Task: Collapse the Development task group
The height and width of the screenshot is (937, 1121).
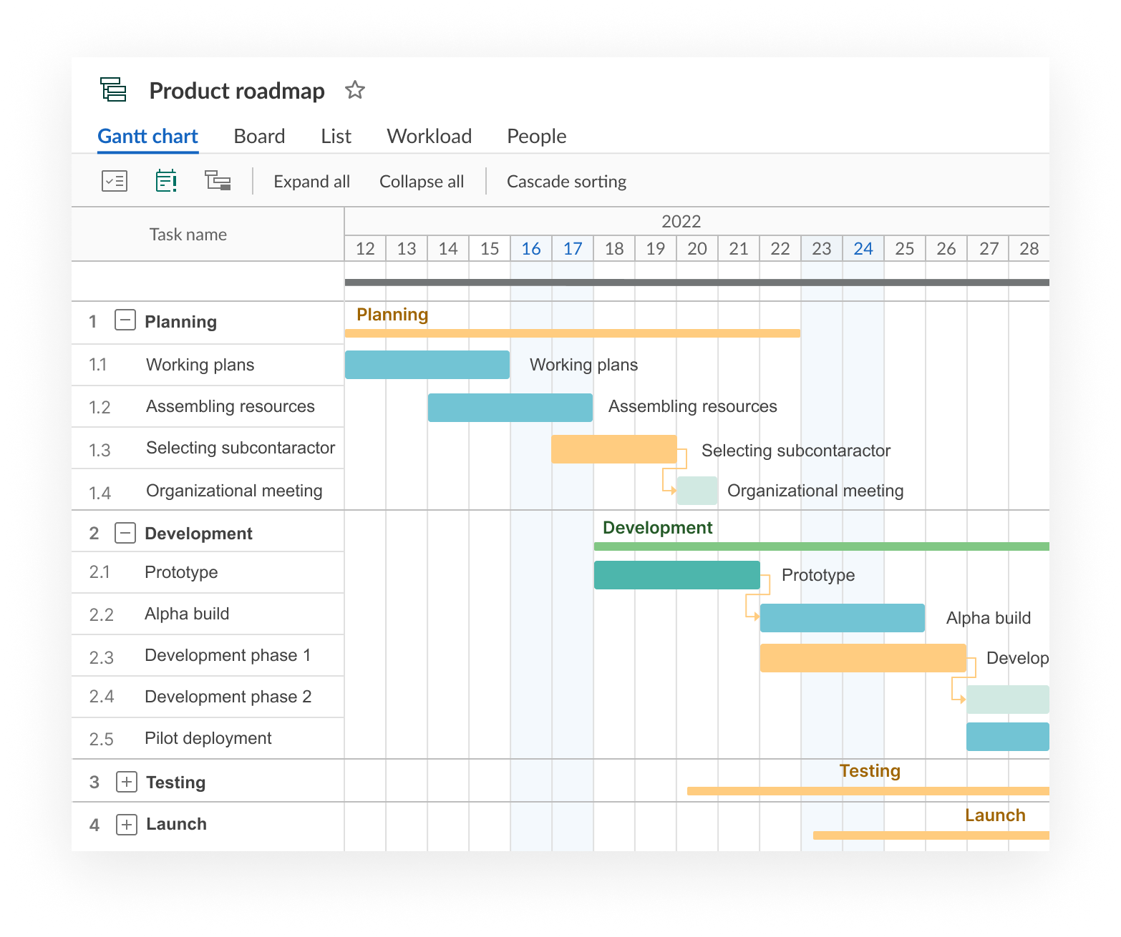Action: [x=125, y=533]
